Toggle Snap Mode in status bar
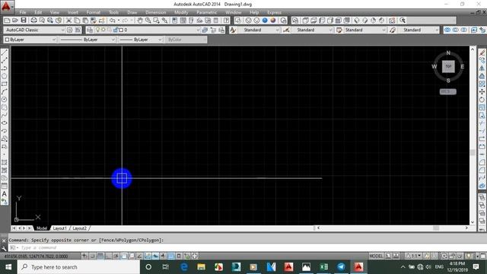 point(93,256)
